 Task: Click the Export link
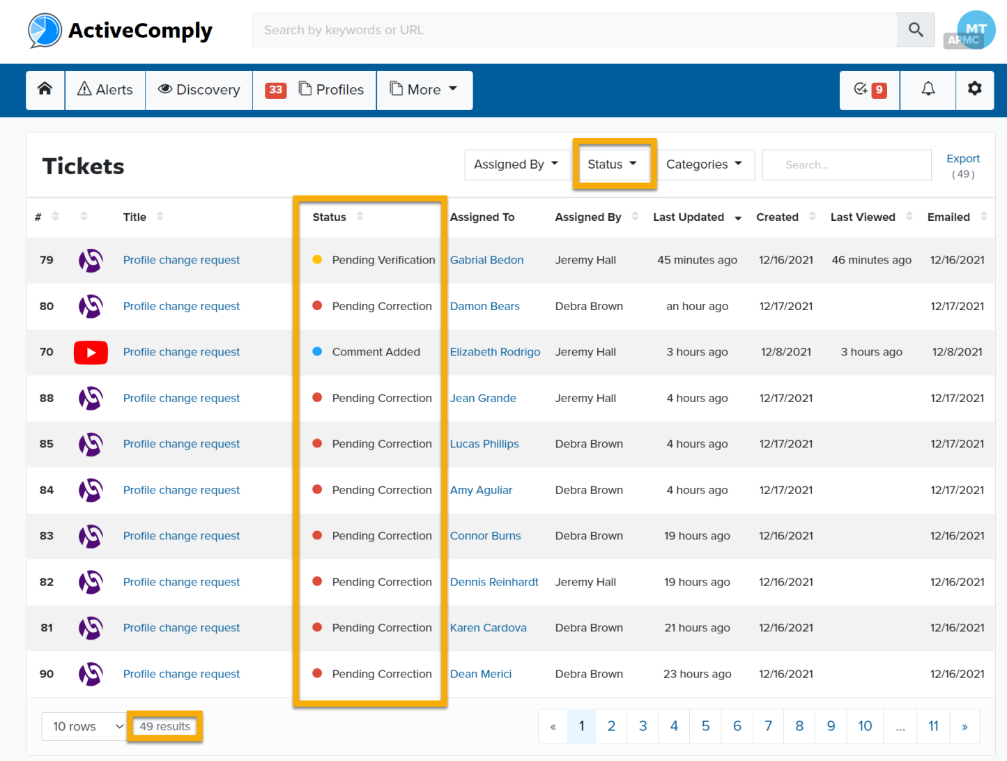[x=962, y=159]
